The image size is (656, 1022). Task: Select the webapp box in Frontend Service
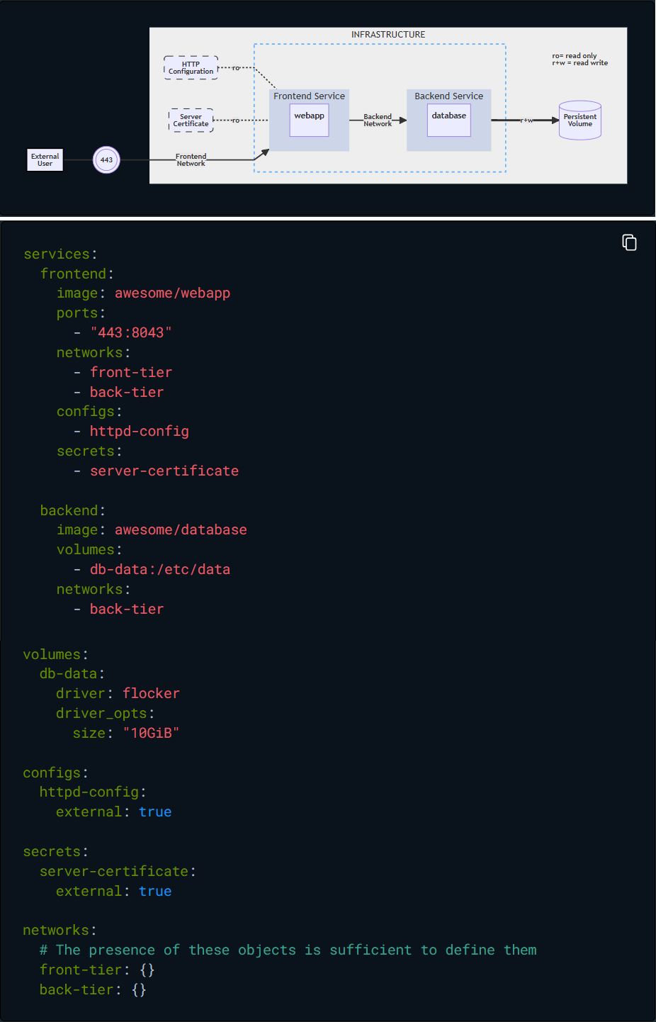pos(309,119)
